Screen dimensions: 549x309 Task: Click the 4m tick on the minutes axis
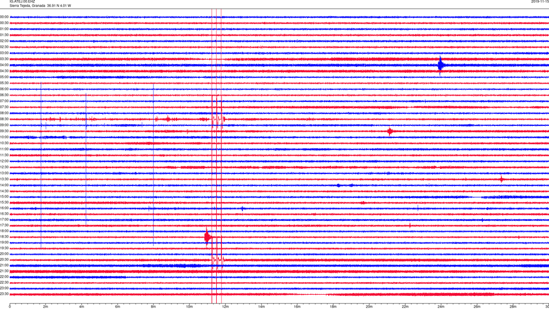click(82, 307)
